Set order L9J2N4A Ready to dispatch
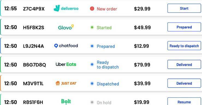The width and height of the screenshot is (202, 105). point(184,46)
